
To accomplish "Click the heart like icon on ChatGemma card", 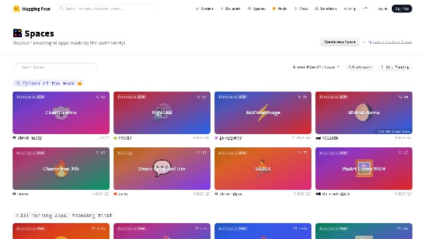I will [x=98, y=97].
